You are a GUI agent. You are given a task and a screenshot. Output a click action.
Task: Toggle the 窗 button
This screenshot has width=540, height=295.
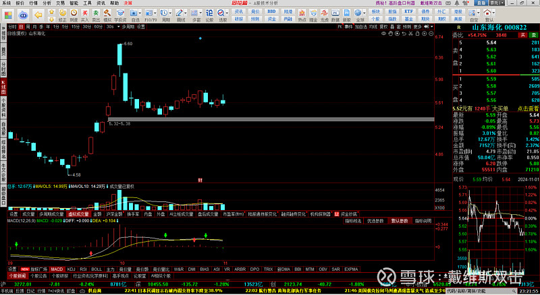click(x=399, y=26)
